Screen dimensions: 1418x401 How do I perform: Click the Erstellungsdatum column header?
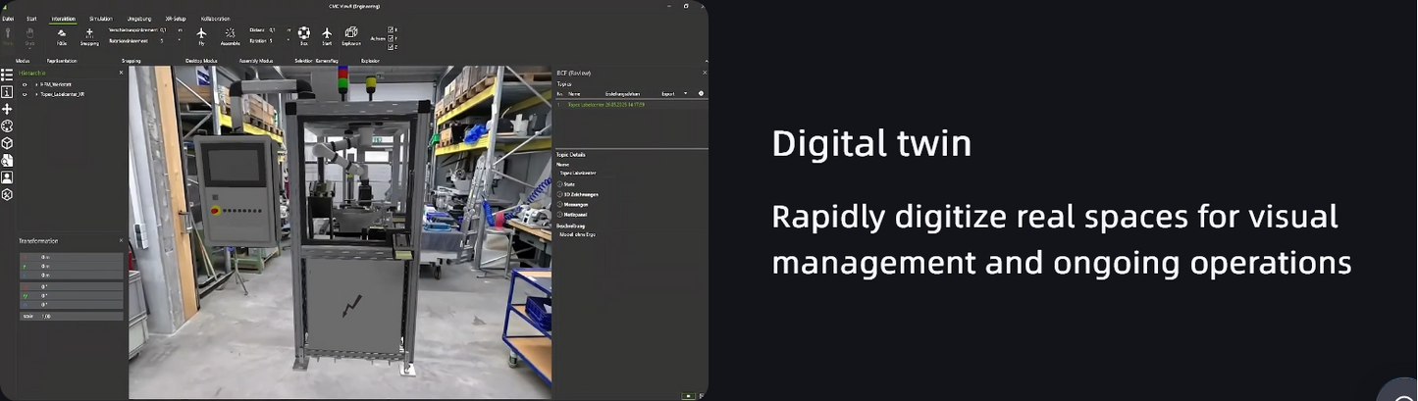(x=622, y=93)
